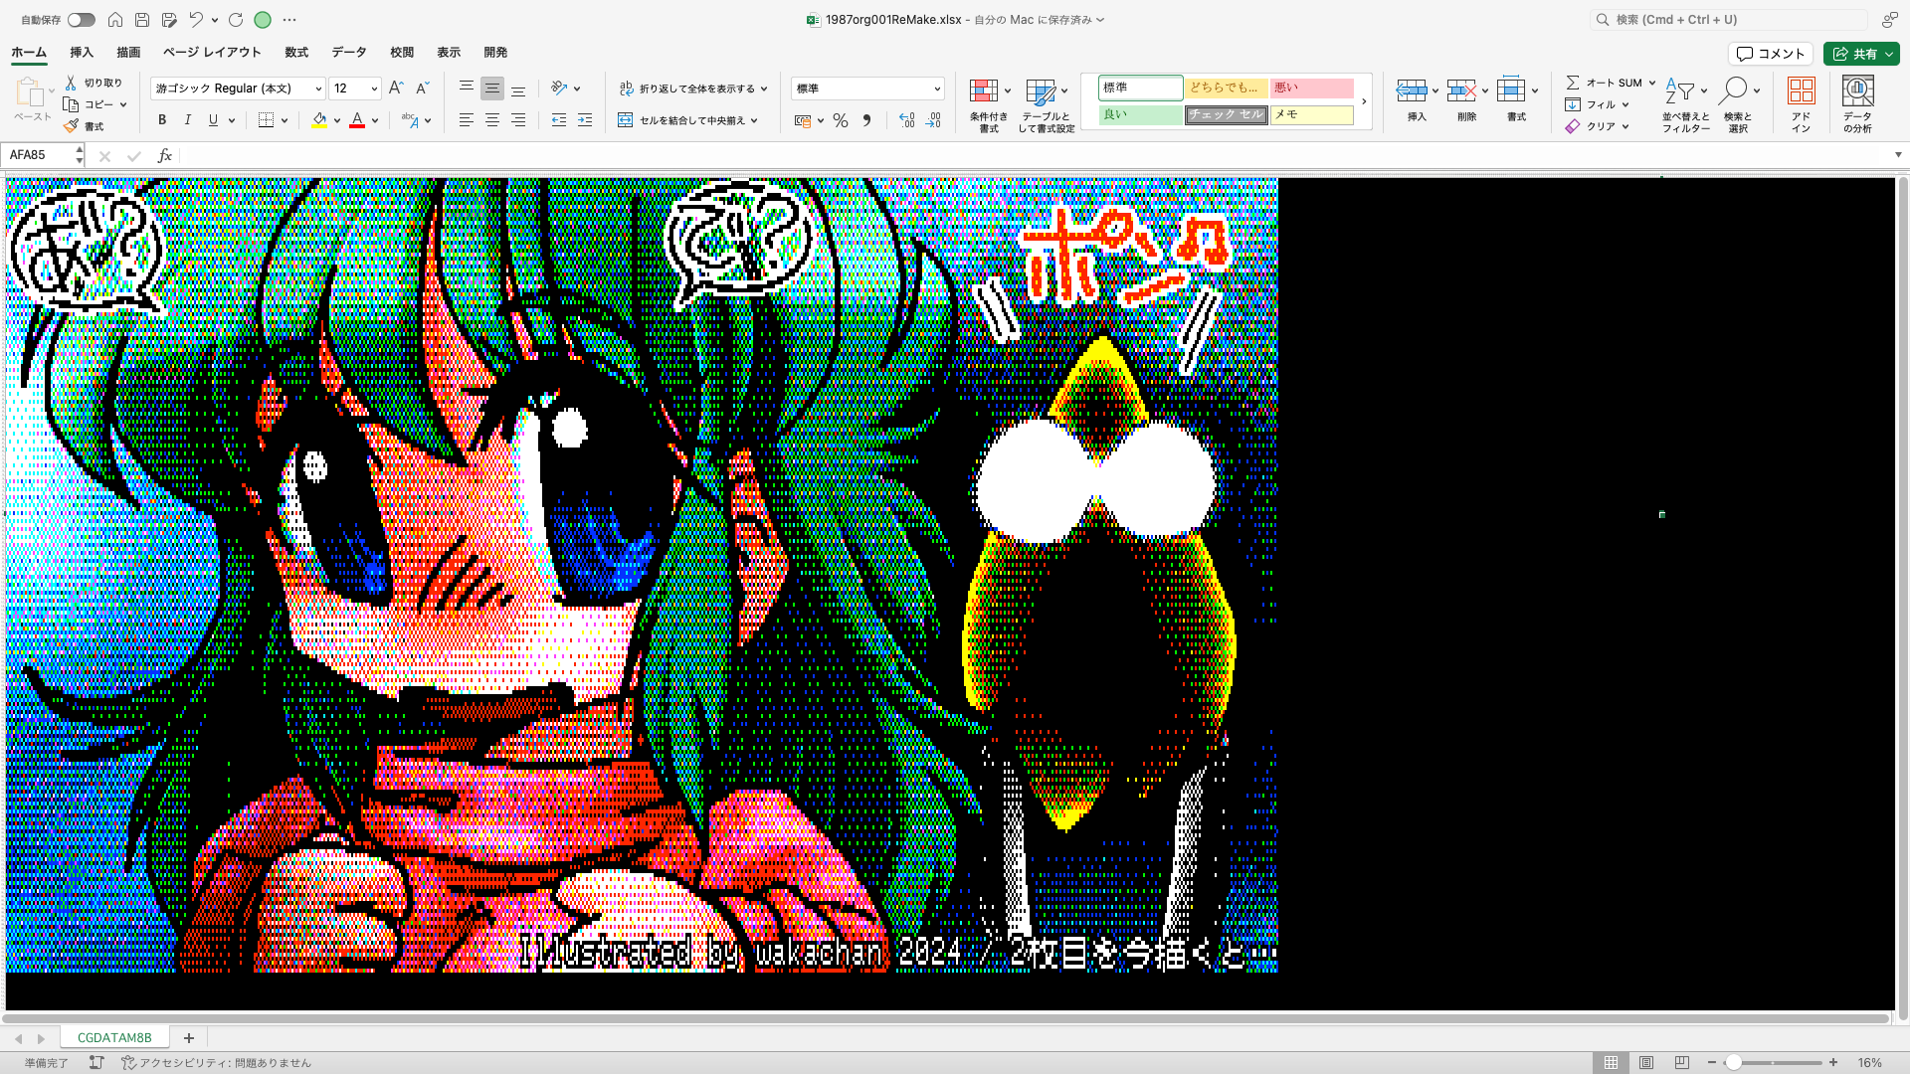This screenshot has height=1074, width=1910.
Task: Click the text orientation icon
Action: pyautogui.click(x=559, y=89)
